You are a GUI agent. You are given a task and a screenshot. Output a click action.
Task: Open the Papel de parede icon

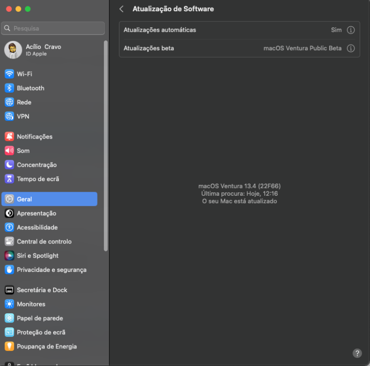click(9, 318)
